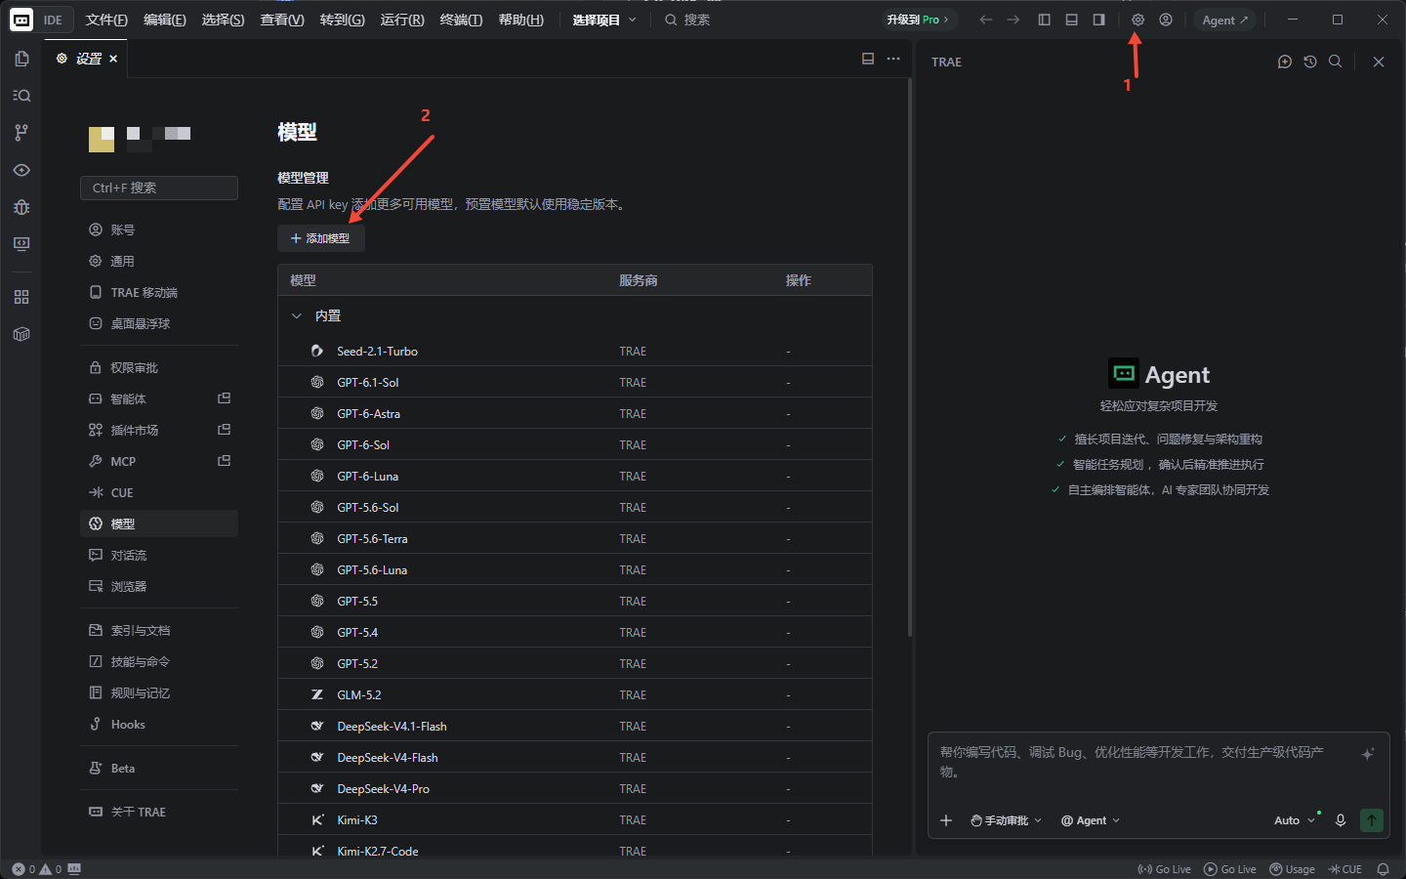The image size is (1406, 879).
Task: Select 关于 TRAE in settings sidebar
Action: point(159,812)
